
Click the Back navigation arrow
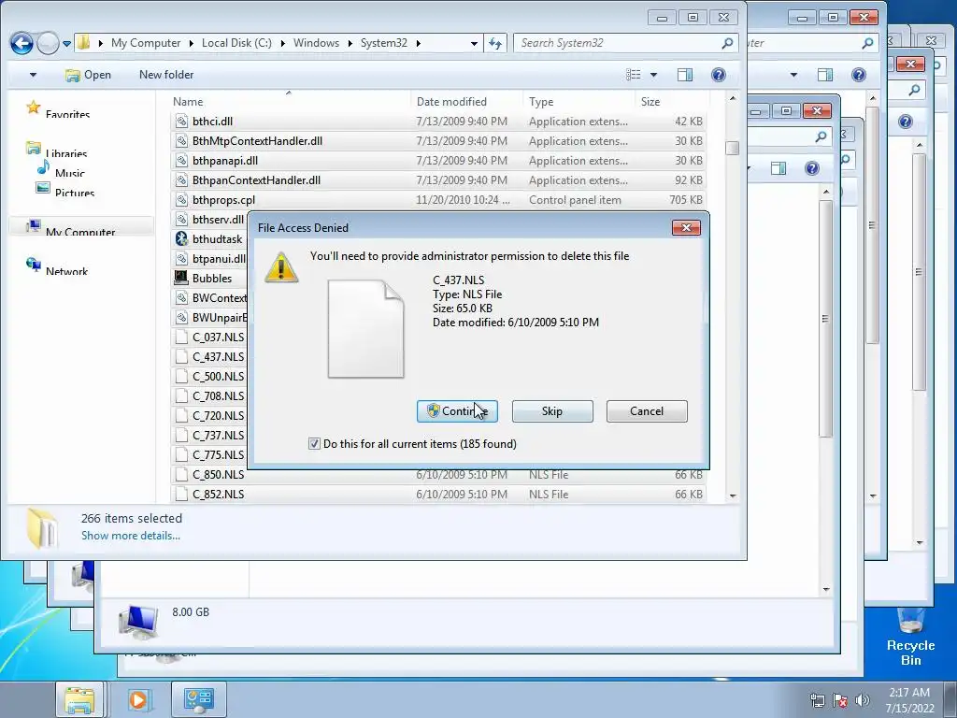(21, 43)
